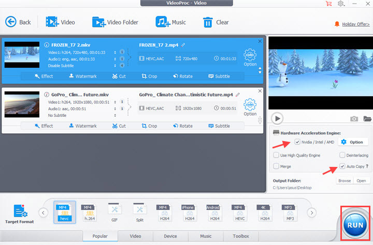Open codec Option for FROZEN_T7 2
373x245 pixels.
click(x=250, y=57)
